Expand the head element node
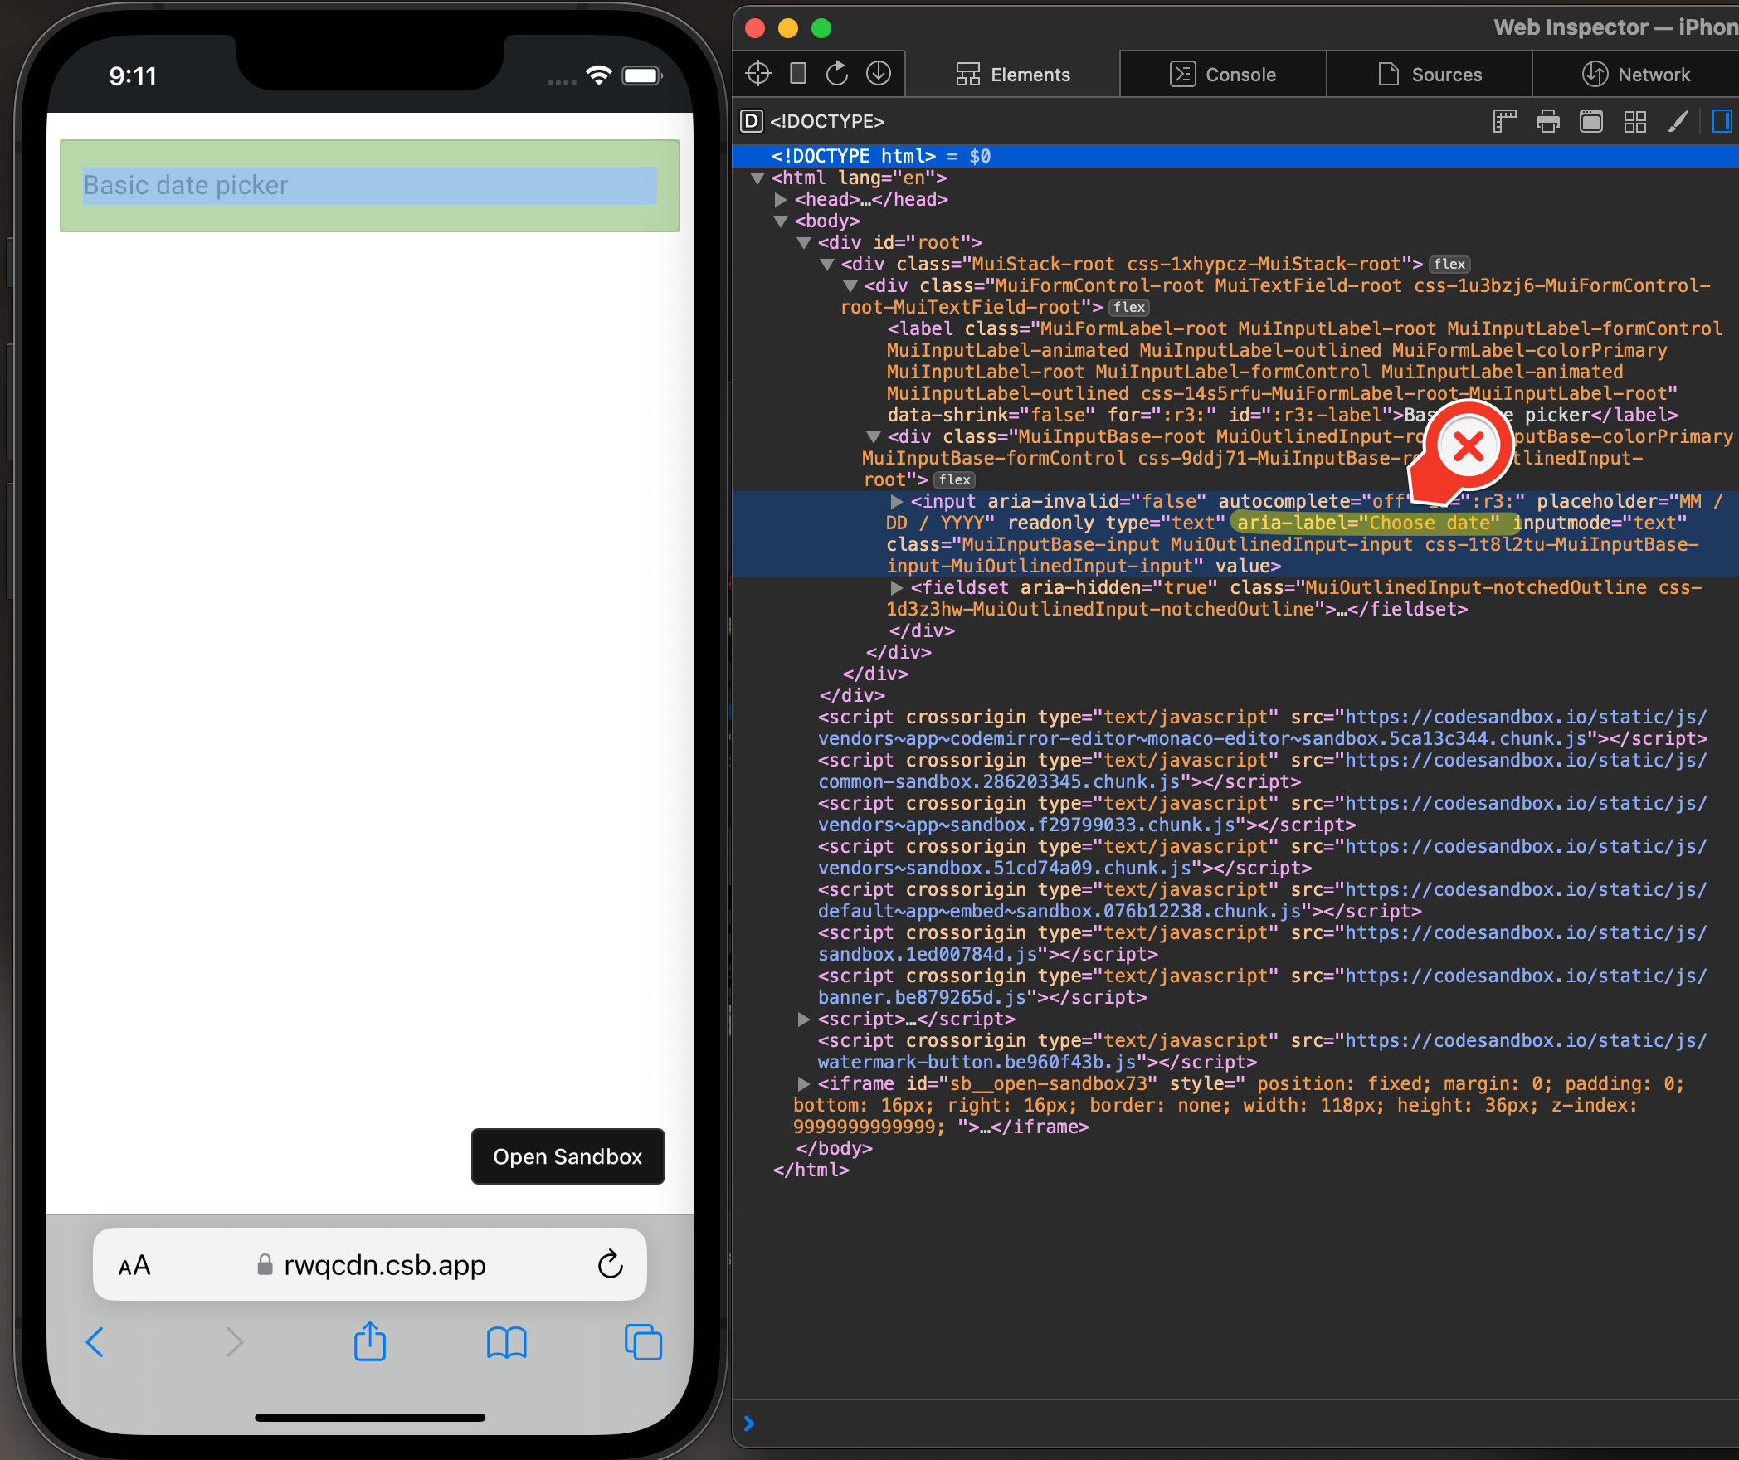The image size is (1739, 1460). pos(781,199)
